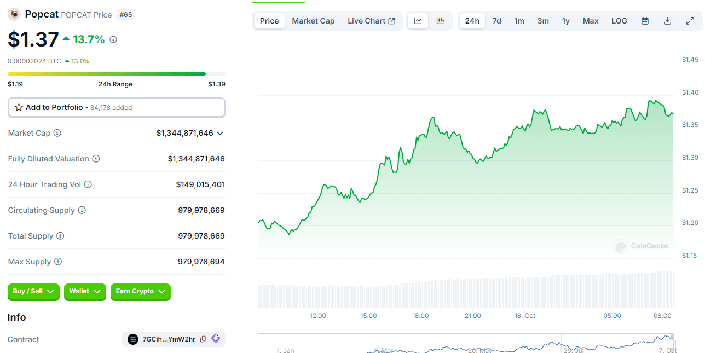Click the star icon in Add to Portfolio

(19, 107)
